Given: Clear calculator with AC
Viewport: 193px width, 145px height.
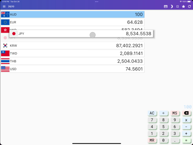Looking at the screenshot, I should (152, 113).
